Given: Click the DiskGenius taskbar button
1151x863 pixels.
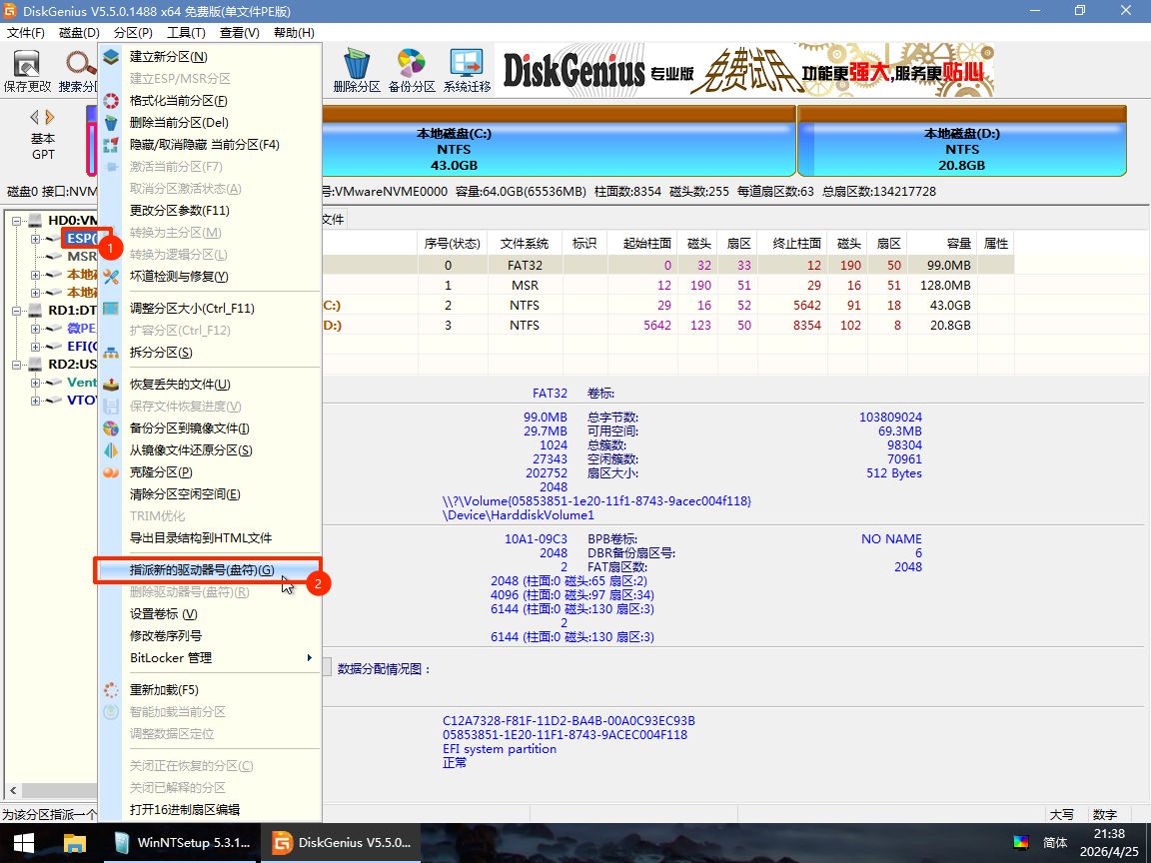Looking at the screenshot, I should coord(343,842).
